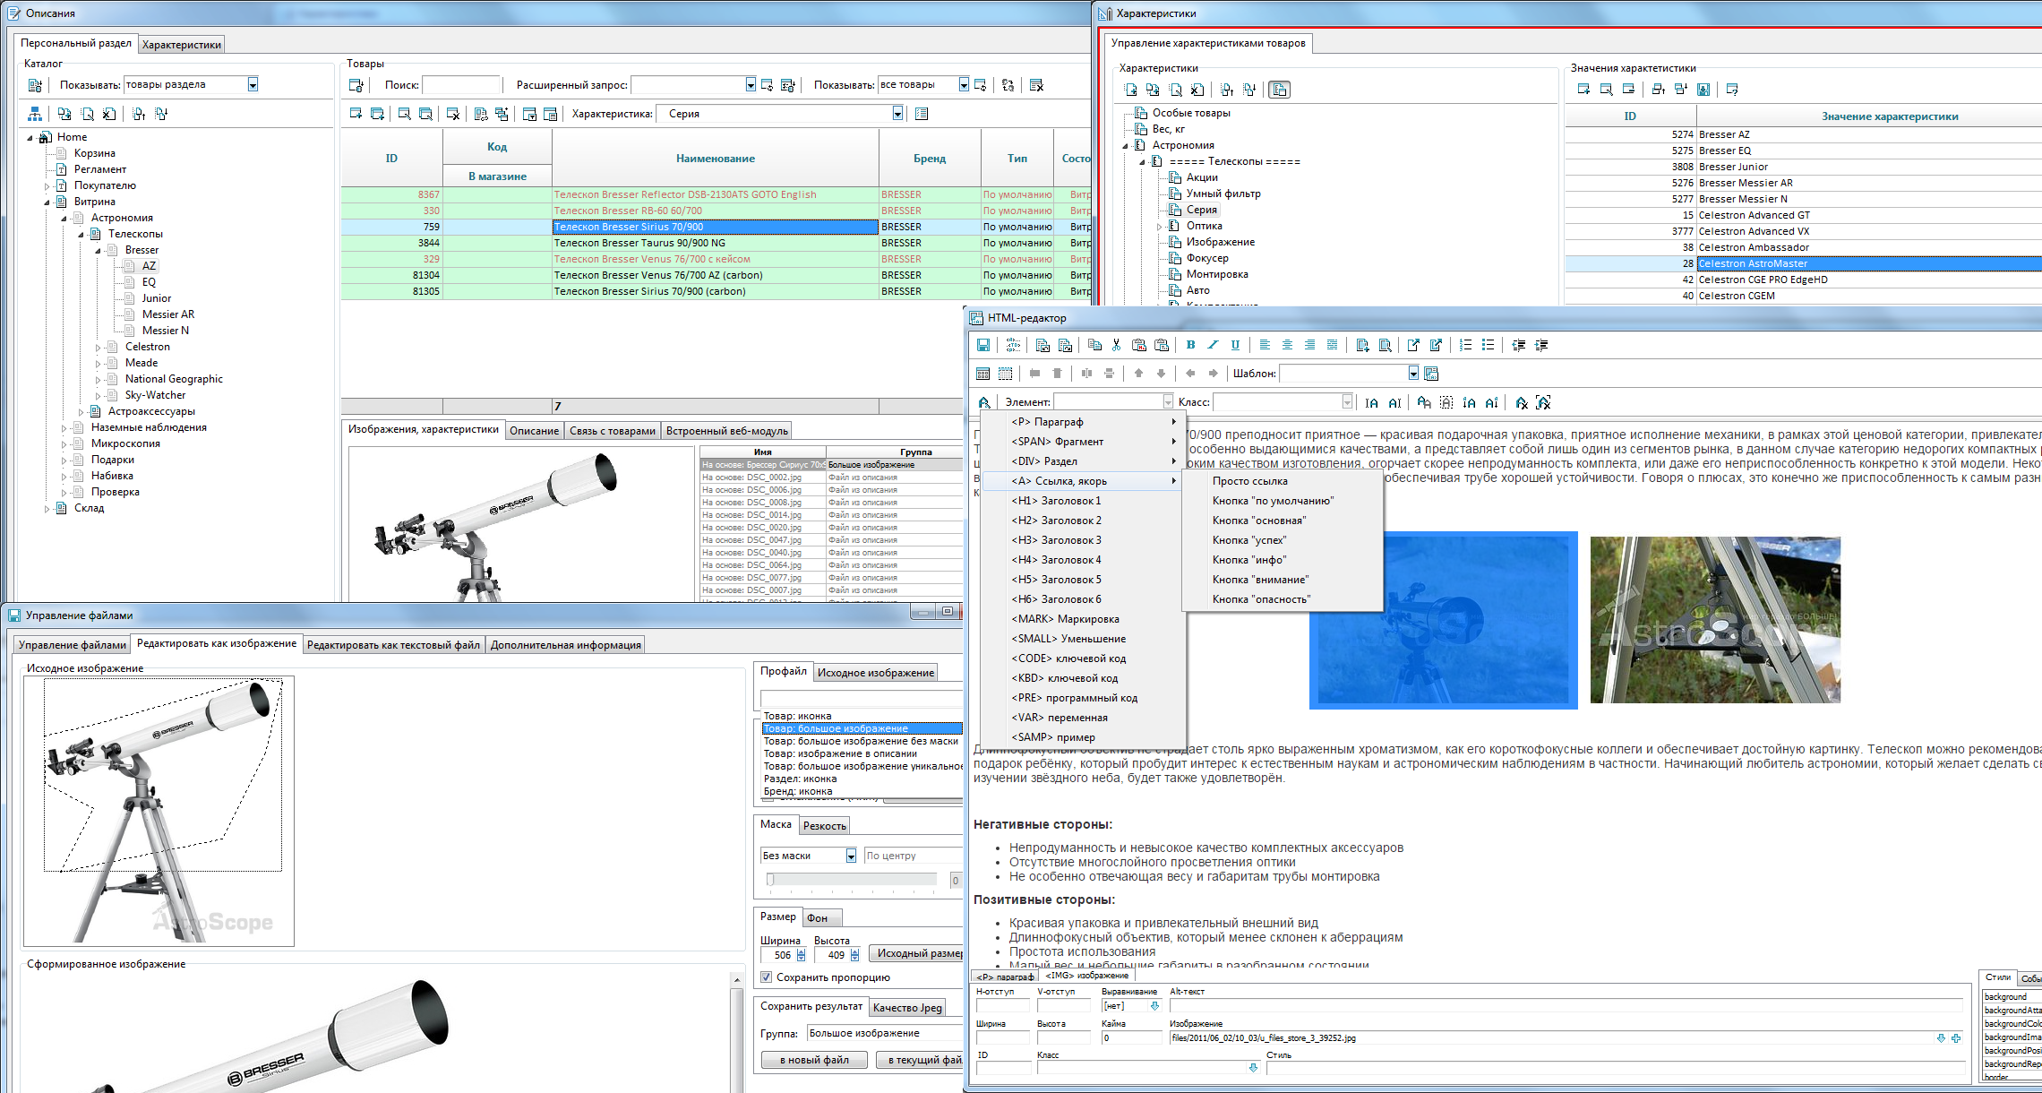Click insert table icon in editor

(x=982, y=374)
